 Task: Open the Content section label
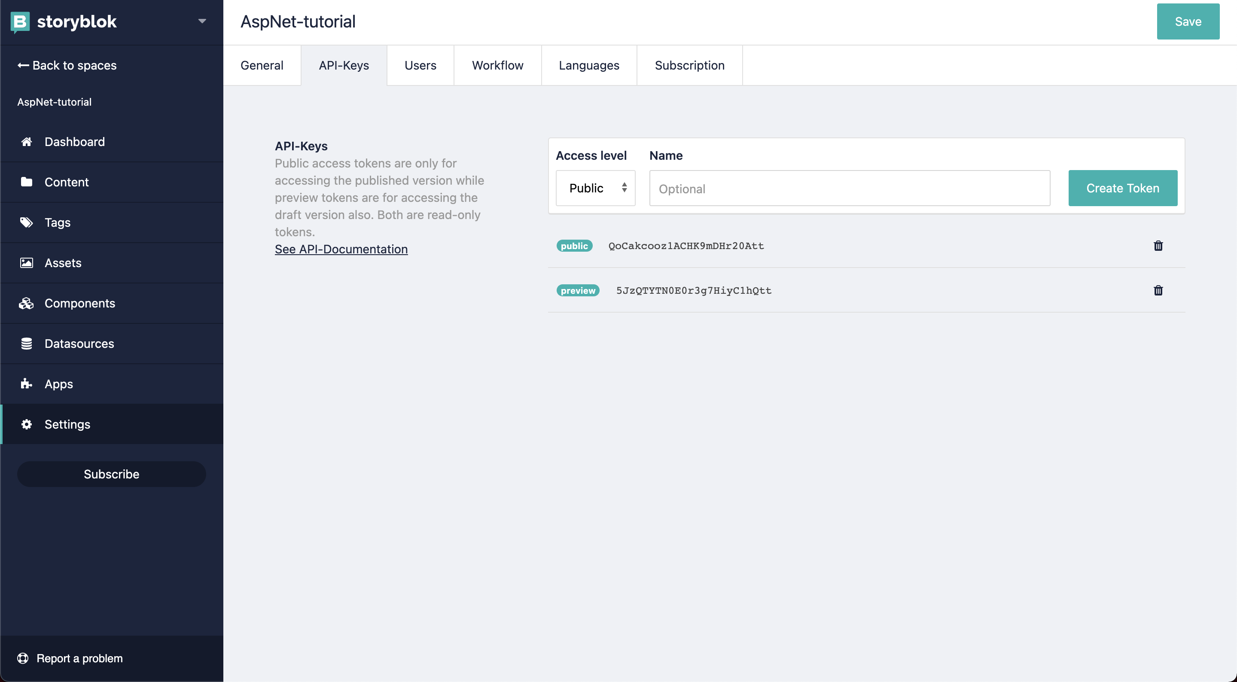[x=67, y=182]
